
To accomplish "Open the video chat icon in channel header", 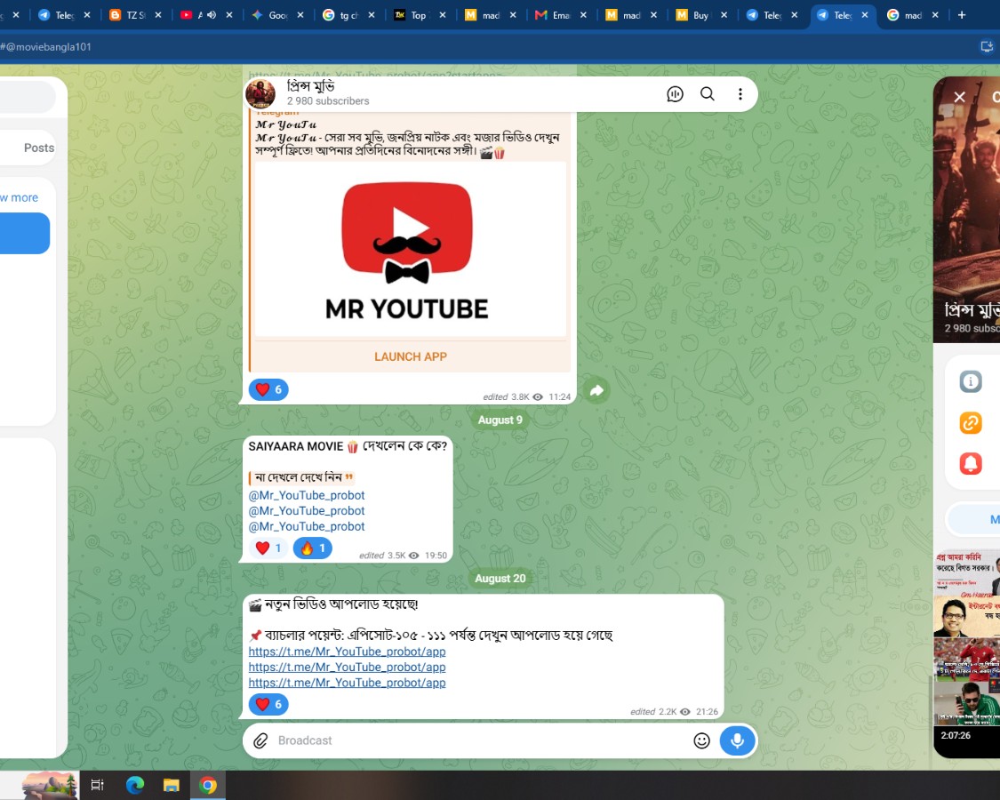I will [675, 94].
